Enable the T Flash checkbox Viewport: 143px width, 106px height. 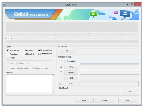[8, 58]
